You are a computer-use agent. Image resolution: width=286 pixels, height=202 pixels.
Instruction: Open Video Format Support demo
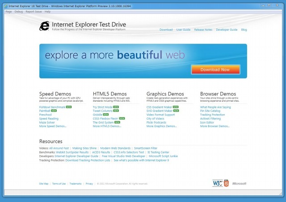(160, 115)
